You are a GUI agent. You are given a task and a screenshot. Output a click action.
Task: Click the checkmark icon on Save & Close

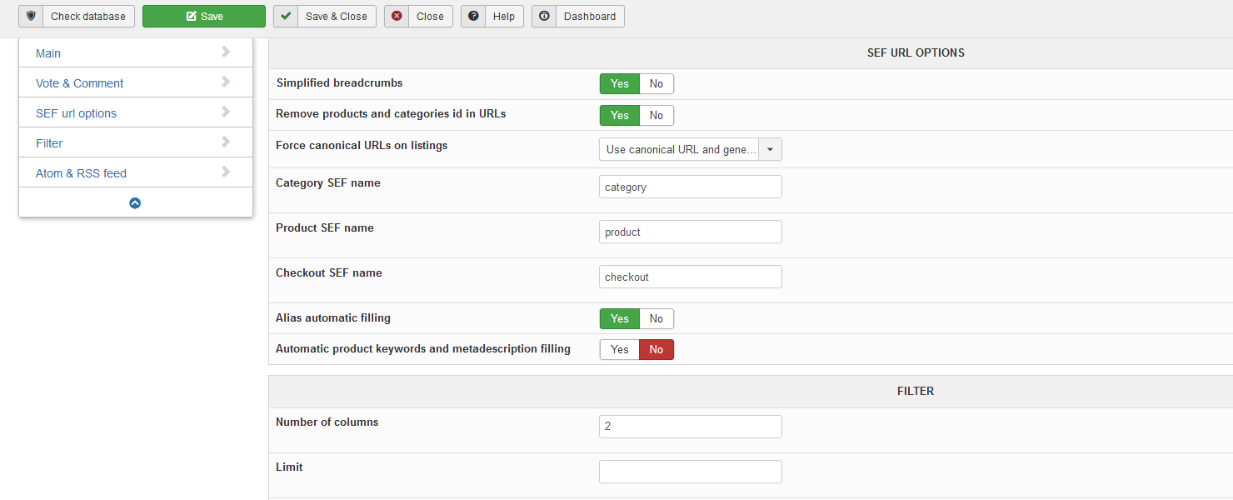coord(286,17)
